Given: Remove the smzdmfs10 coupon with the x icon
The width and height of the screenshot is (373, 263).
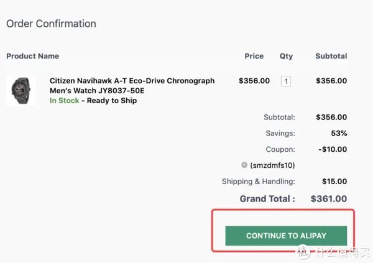Looking at the screenshot, I should tap(244, 165).
